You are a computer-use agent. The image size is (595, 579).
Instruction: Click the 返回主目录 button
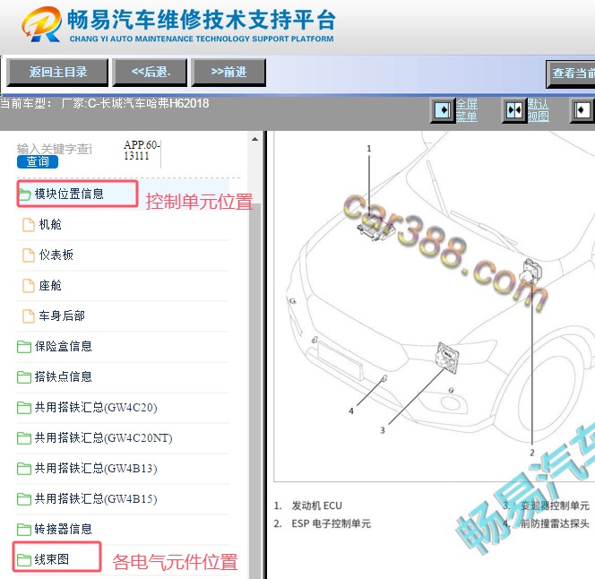tap(57, 72)
